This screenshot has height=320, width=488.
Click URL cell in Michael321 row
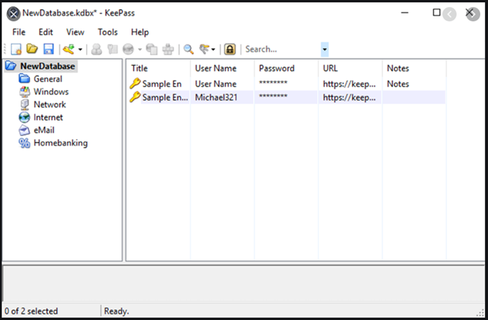coord(350,98)
